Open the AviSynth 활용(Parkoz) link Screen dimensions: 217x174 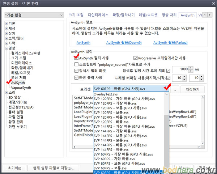tap(170, 43)
